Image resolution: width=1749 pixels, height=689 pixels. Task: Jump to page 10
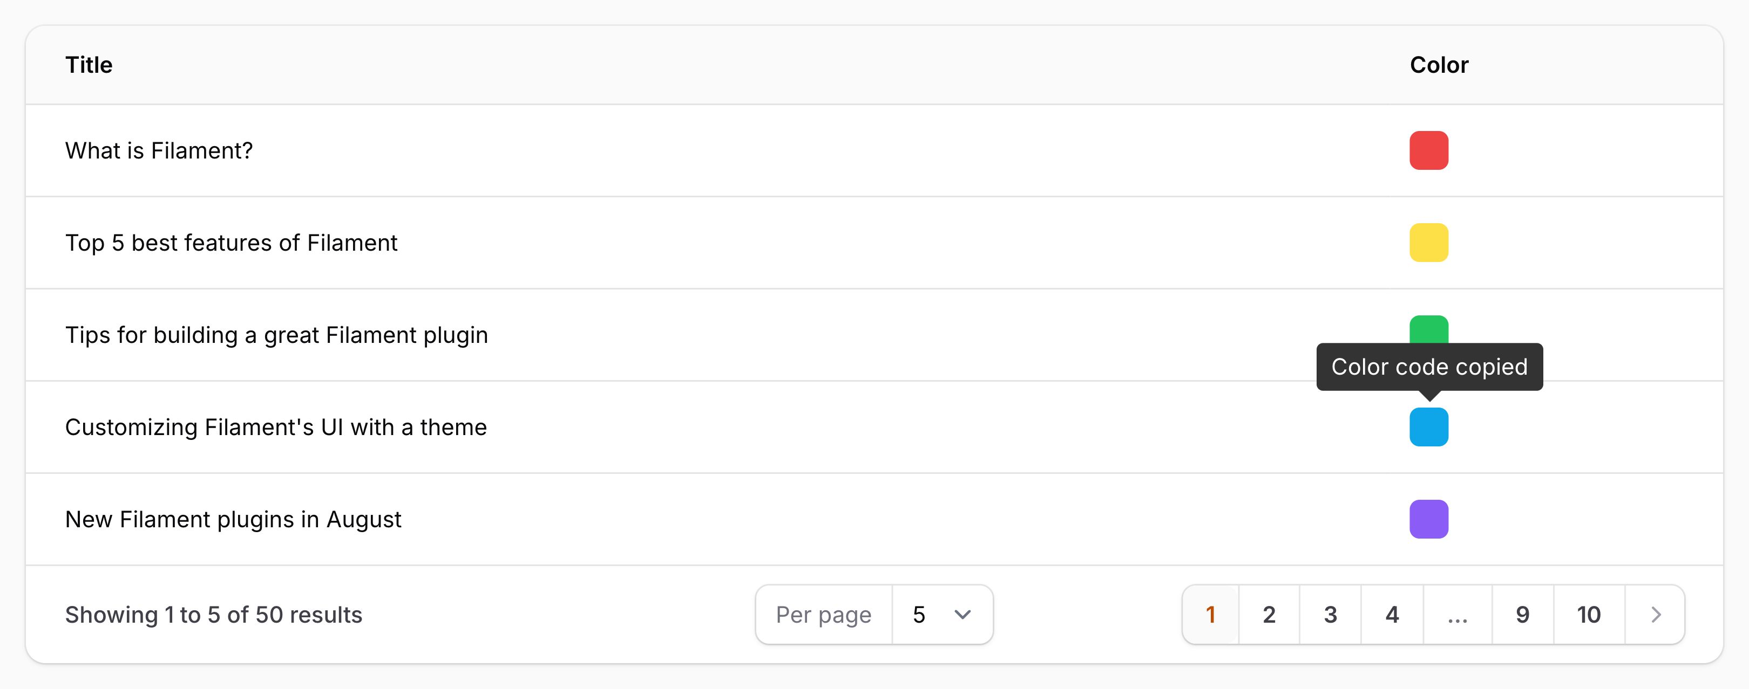click(x=1589, y=615)
